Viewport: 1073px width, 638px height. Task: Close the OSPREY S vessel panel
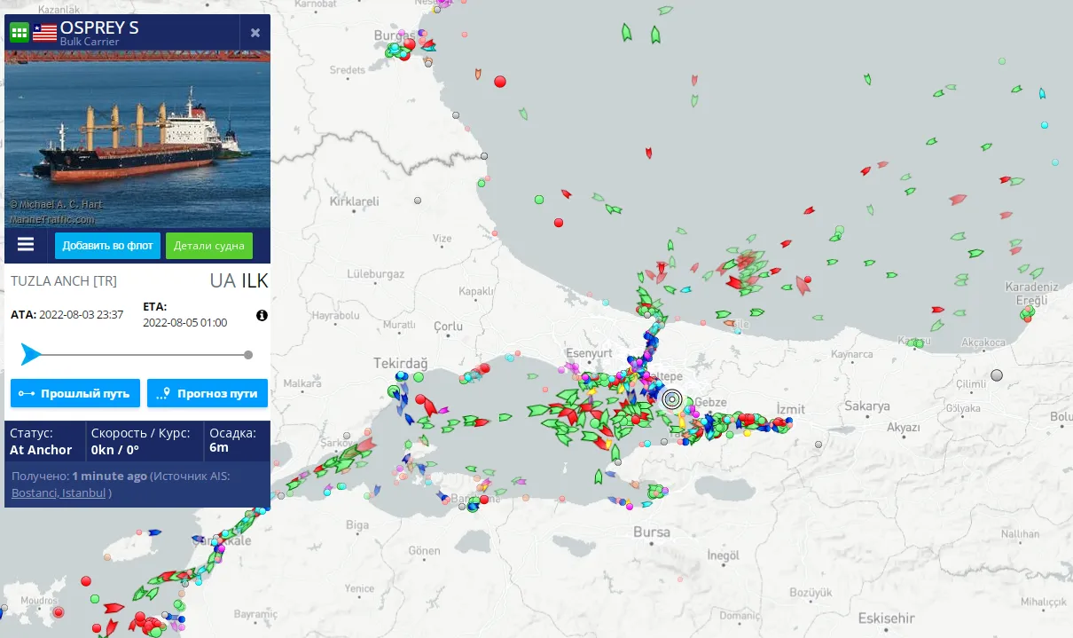[x=255, y=33]
